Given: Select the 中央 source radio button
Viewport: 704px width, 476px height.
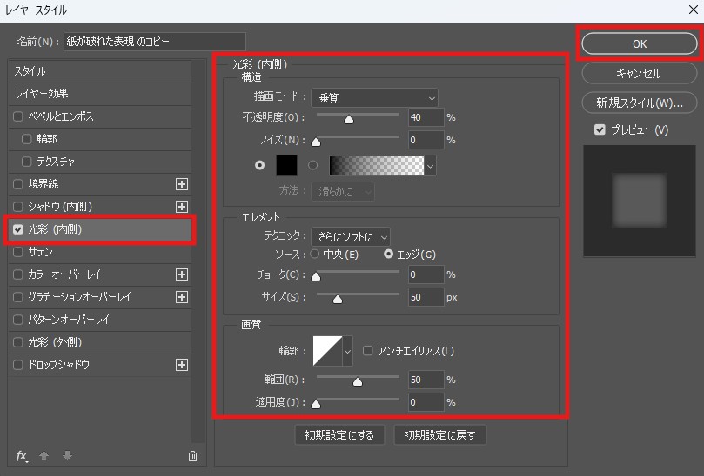Looking at the screenshot, I should point(315,255).
